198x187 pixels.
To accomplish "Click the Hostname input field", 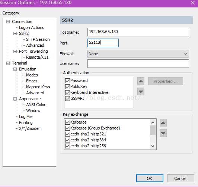I will pos(138,32).
